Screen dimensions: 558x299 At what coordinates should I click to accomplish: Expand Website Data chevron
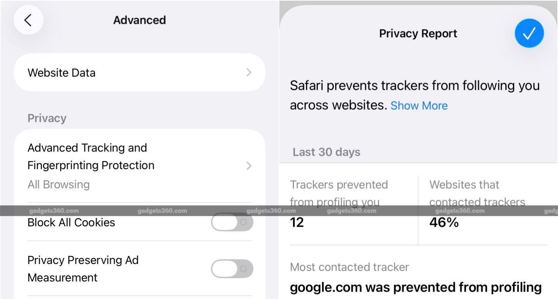[x=249, y=72]
